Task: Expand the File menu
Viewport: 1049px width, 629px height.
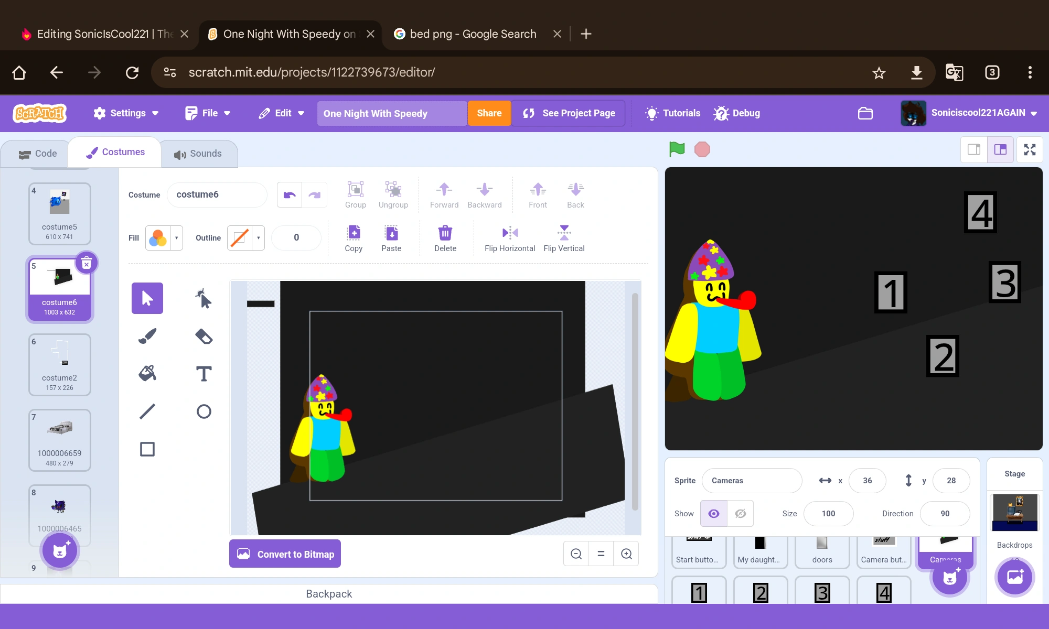Action: 208,113
